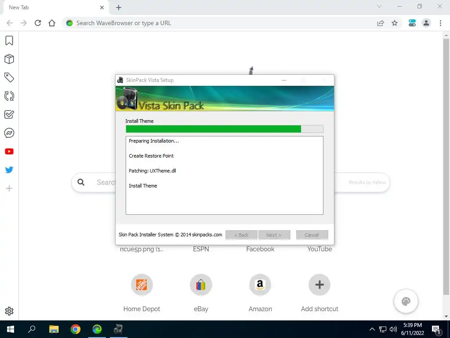Open the notification center icon
Image resolution: width=450 pixels, height=338 pixels.
[x=436, y=329]
